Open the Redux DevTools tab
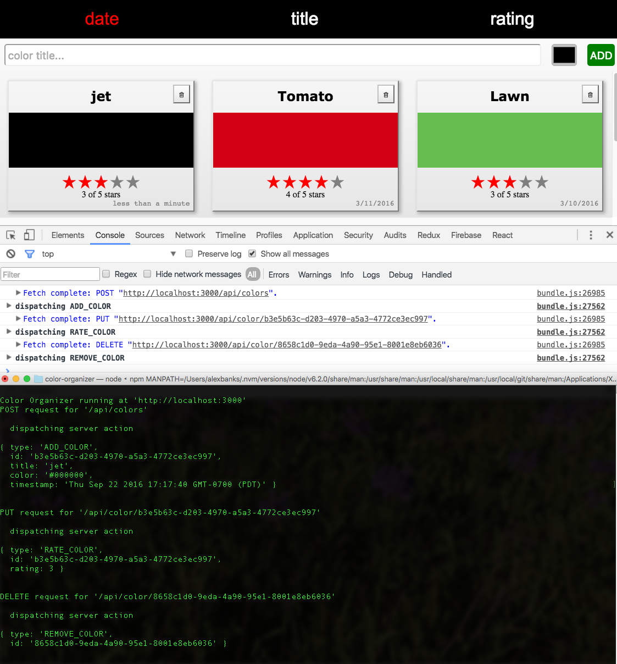This screenshot has width=617, height=664. tap(429, 235)
